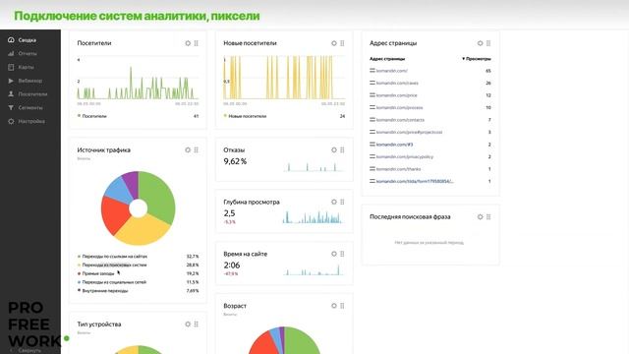Click drag handle of Отказы widget
Viewport: 629px width, 354px height.
tap(342, 150)
